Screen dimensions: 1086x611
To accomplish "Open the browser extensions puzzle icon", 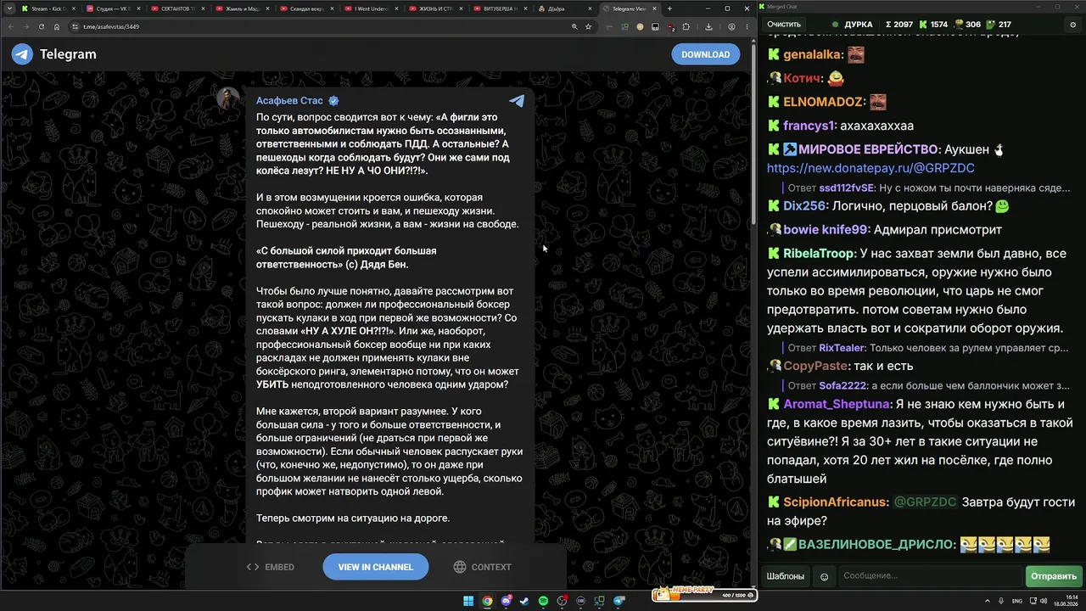I will point(686,26).
